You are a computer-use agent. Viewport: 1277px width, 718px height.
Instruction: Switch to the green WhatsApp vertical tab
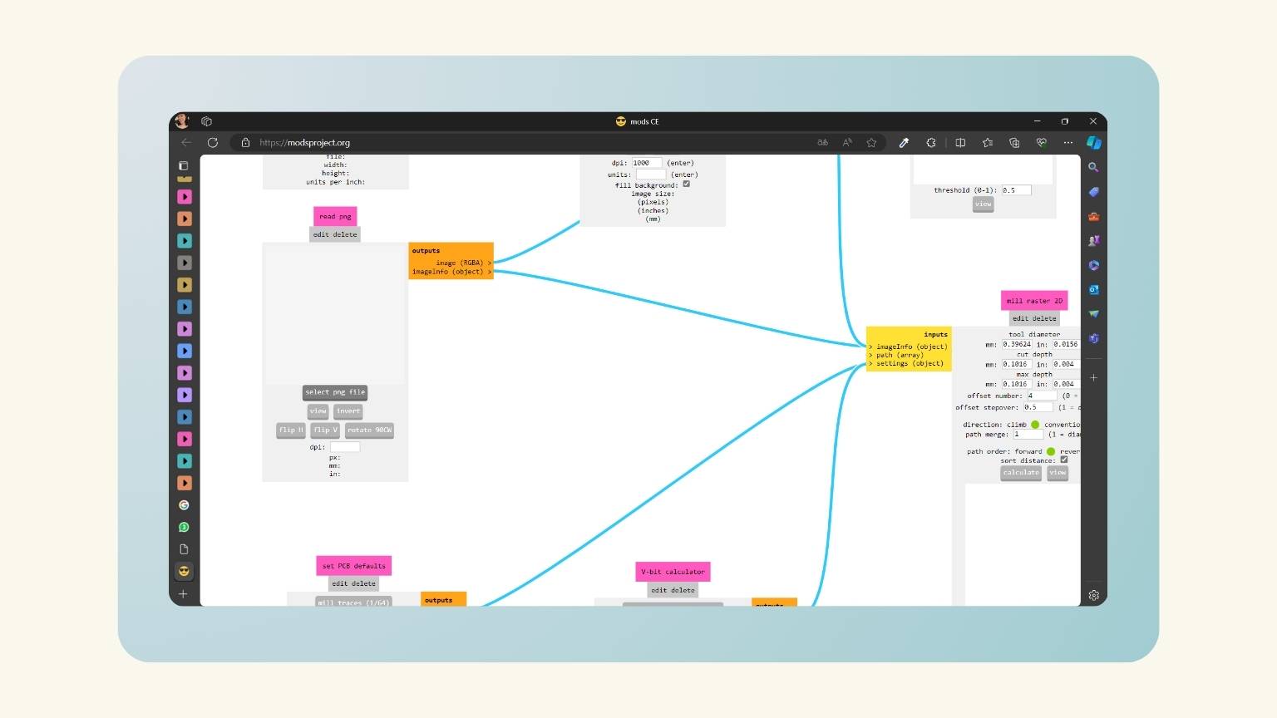[x=185, y=527]
